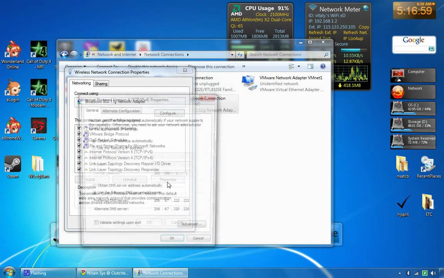Open the Alternate Configuration tab
Screen dimensions: 444x278
(x=121, y=111)
